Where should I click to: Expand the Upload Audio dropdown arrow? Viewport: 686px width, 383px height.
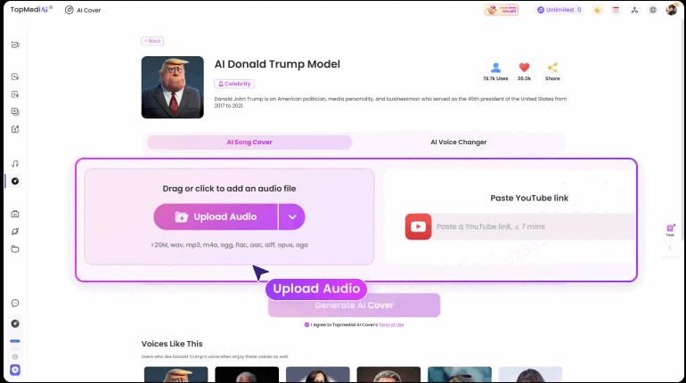[x=292, y=216]
